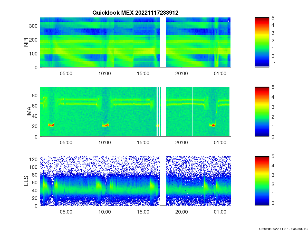Viewport: 308px width, 231px height.
Task: Click inside the IMA spectrogram plot
Action: pyautogui.click(x=135, y=112)
